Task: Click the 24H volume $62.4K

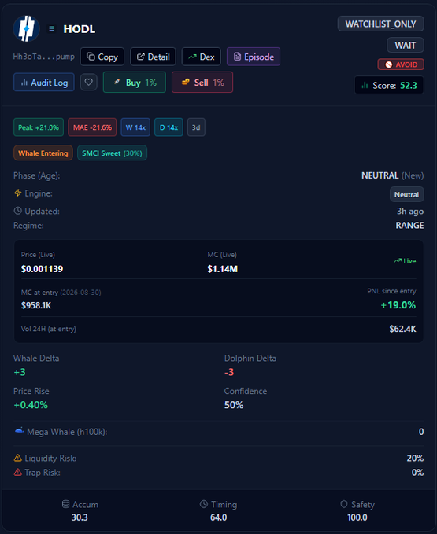Action: (x=402, y=329)
